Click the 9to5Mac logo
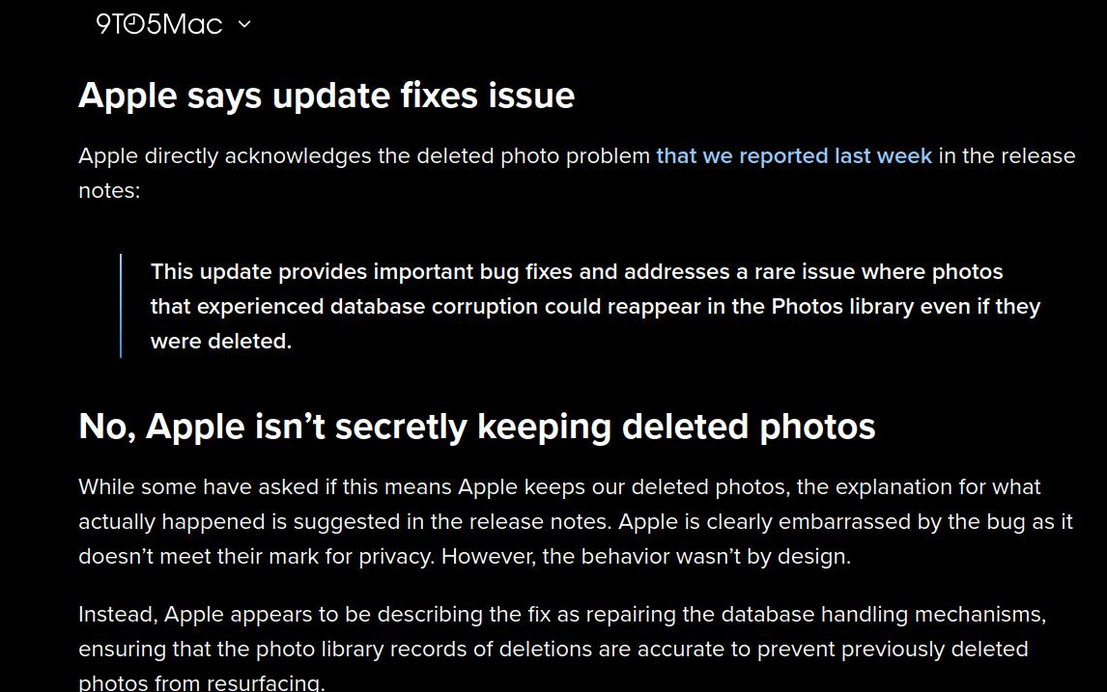Viewport: 1107px width, 692px height. point(158,25)
